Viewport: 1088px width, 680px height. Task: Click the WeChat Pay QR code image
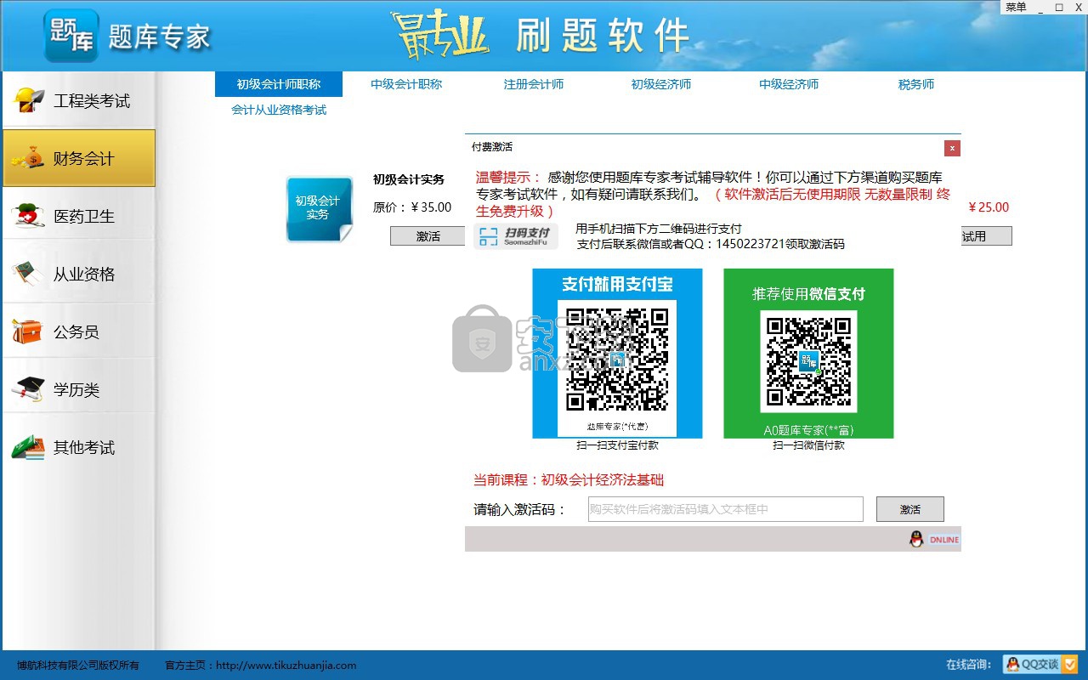coord(808,360)
